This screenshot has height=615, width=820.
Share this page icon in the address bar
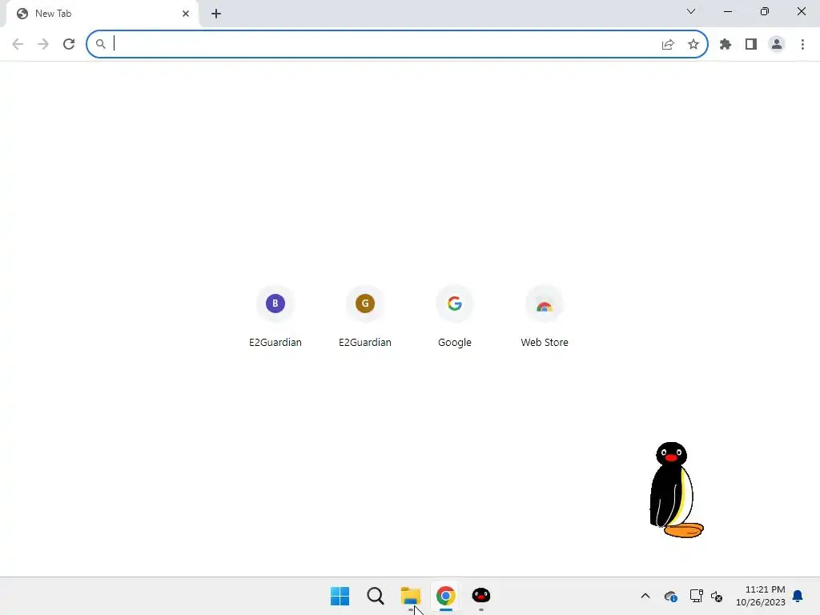pos(668,45)
